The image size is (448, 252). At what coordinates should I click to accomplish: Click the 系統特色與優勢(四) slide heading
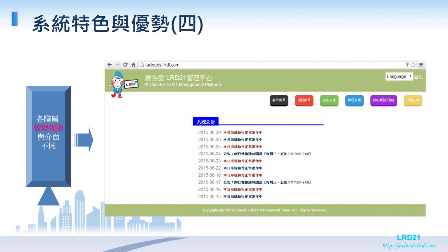coord(118,24)
